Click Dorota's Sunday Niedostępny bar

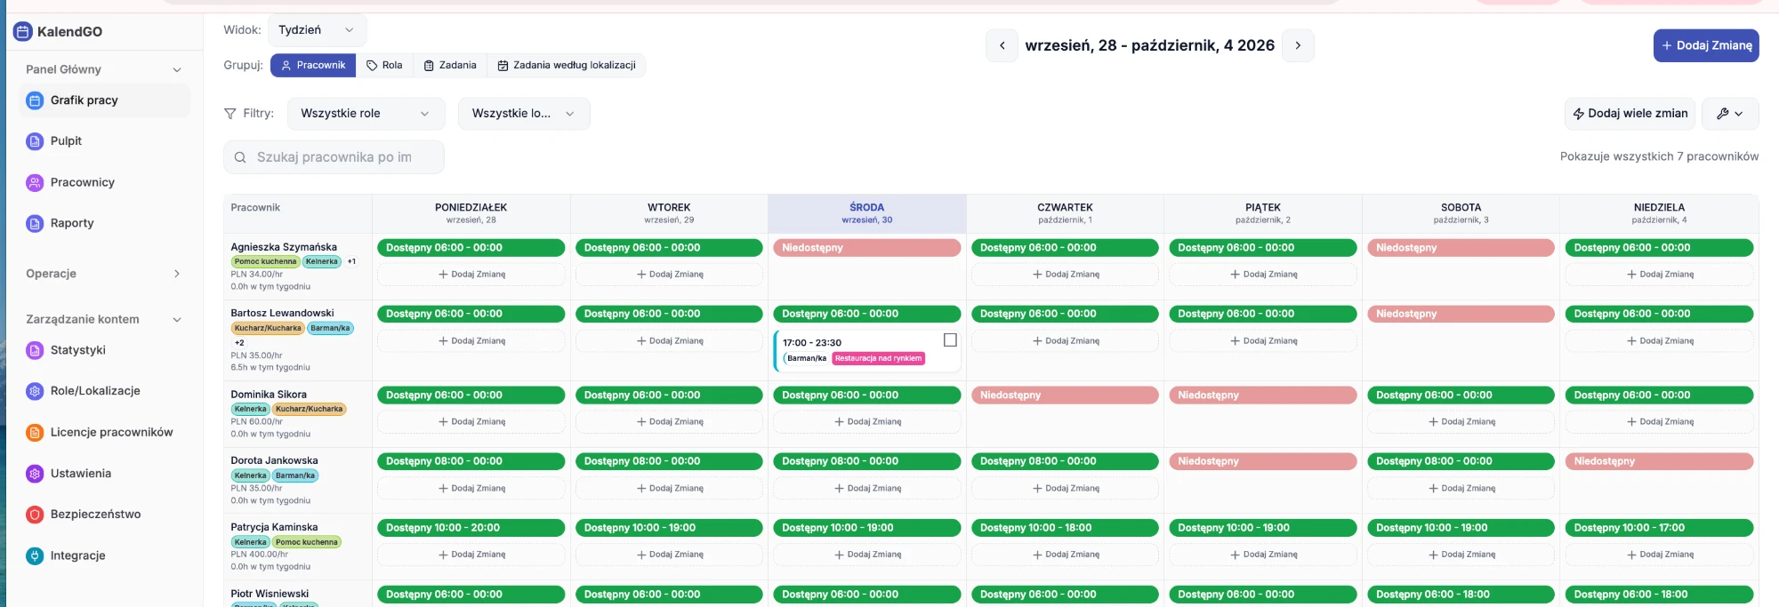[x=1660, y=462]
